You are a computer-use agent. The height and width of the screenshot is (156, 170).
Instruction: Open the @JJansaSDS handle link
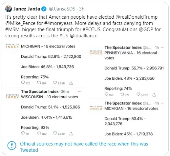point(62,9)
